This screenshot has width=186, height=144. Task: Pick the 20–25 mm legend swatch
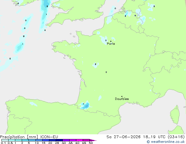click(53, 140)
